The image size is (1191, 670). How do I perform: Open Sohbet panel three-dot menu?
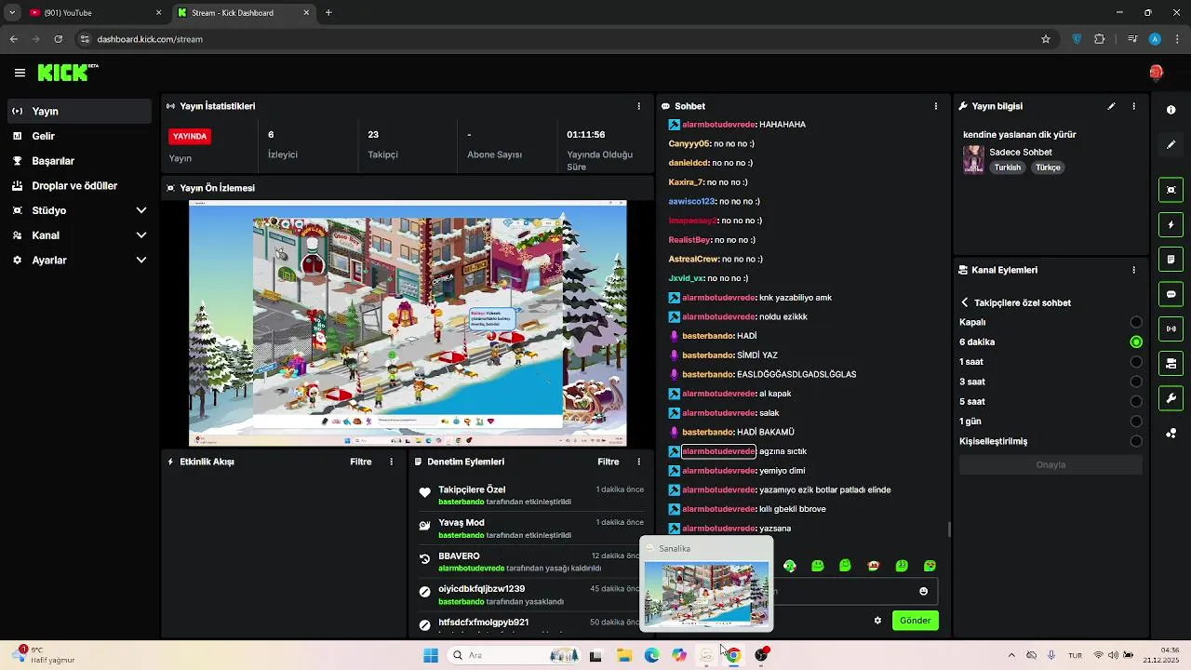[x=936, y=106]
